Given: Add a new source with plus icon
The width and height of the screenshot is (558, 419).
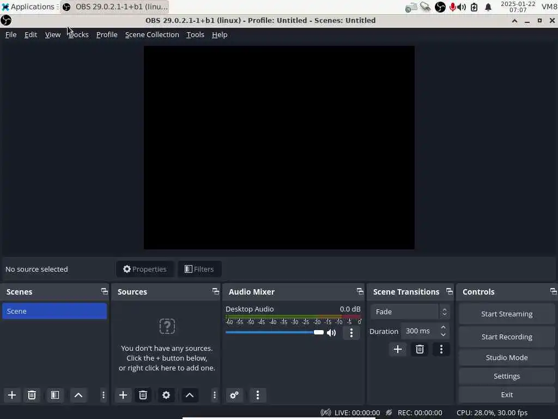Looking at the screenshot, I should coord(123,395).
